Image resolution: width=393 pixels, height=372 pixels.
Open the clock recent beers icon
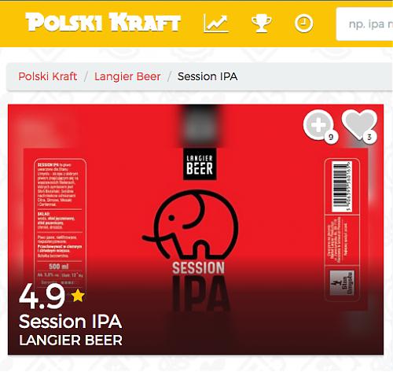coord(303,24)
